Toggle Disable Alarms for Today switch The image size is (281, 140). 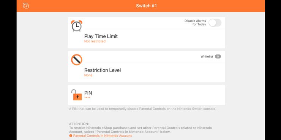point(215,23)
